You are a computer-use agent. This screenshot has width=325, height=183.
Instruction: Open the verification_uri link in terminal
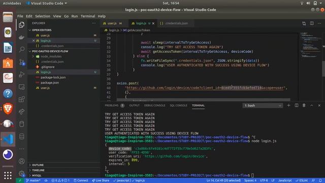click(x=175, y=156)
